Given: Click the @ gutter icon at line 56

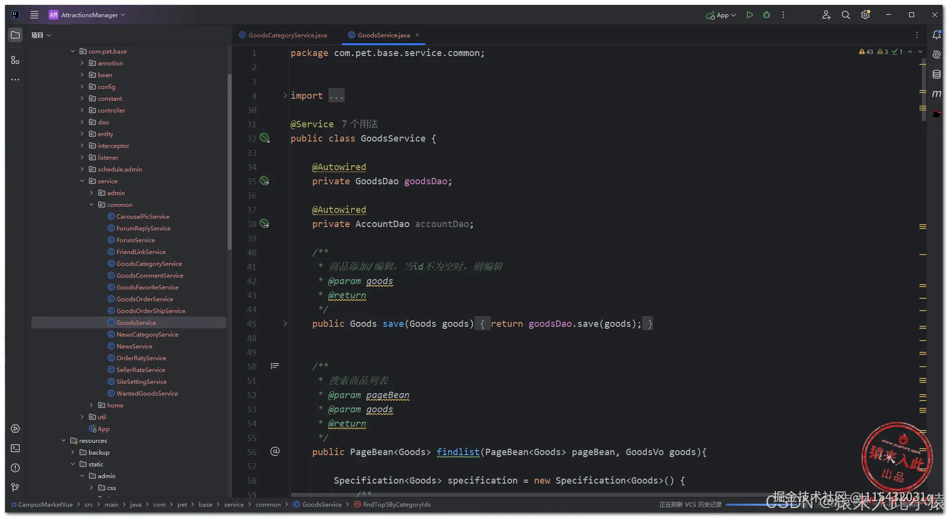Looking at the screenshot, I should click(275, 451).
